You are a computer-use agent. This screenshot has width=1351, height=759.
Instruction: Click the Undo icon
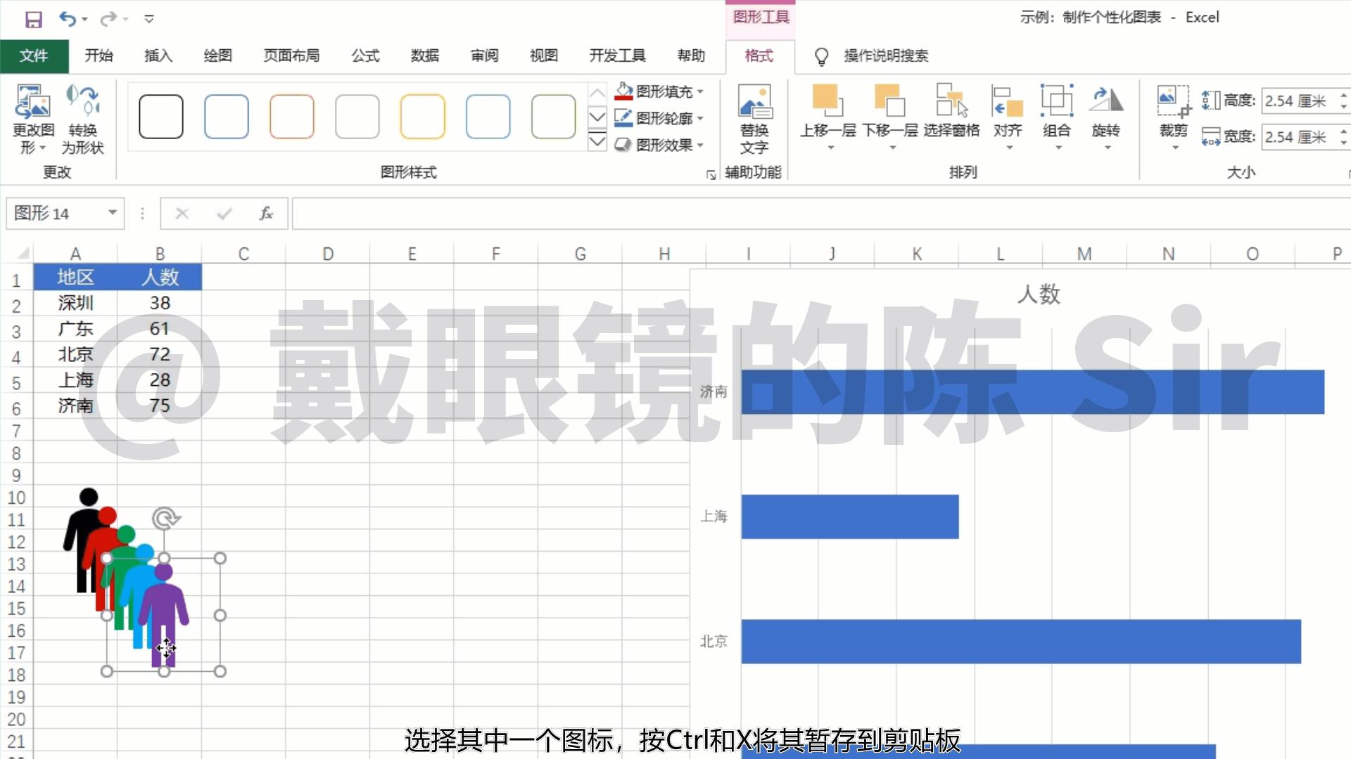pyautogui.click(x=67, y=19)
